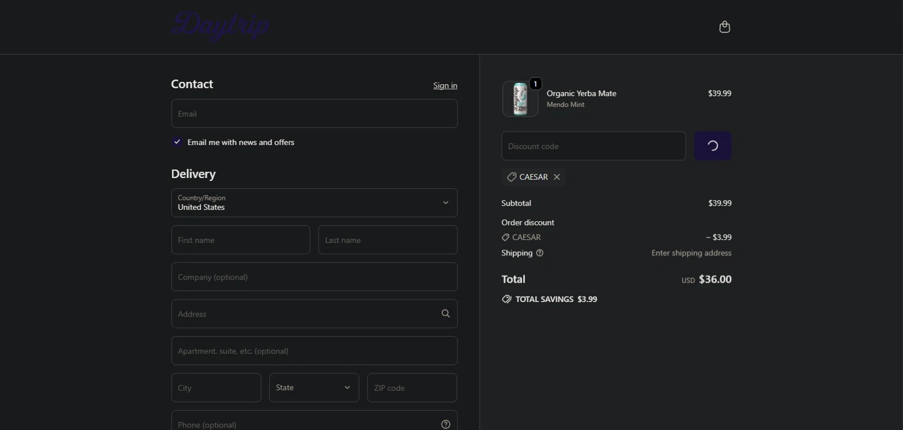Focus the Company (optional) field
The height and width of the screenshot is (430, 903).
point(314,277)
